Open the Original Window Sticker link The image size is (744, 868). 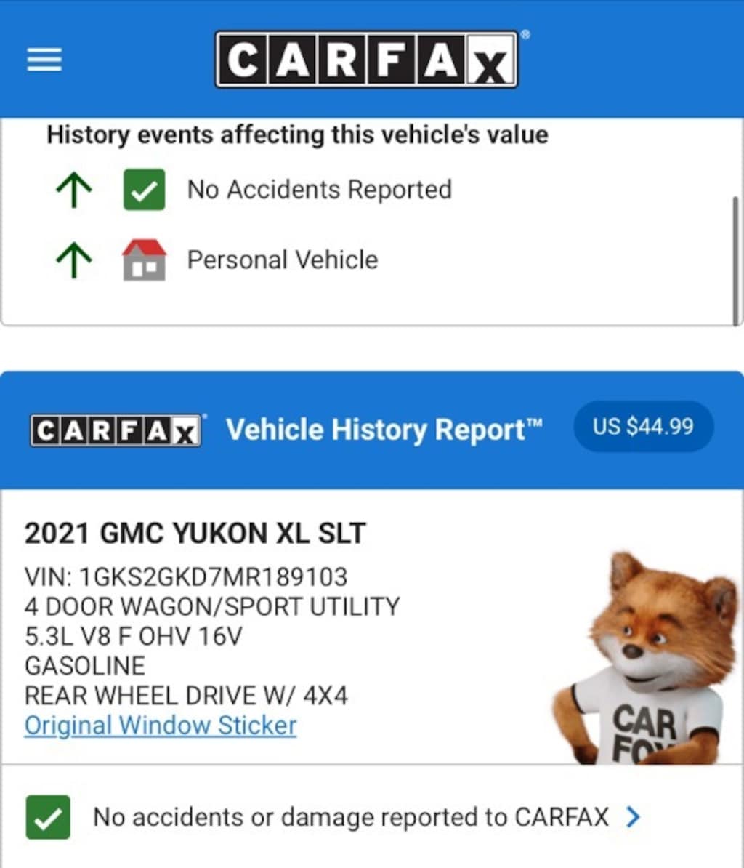pos(161,726)
